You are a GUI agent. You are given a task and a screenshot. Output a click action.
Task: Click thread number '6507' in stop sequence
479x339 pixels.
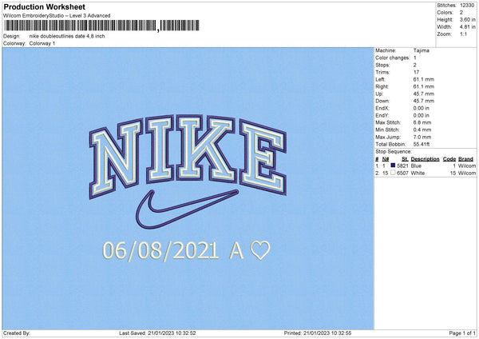coord(402,173)
